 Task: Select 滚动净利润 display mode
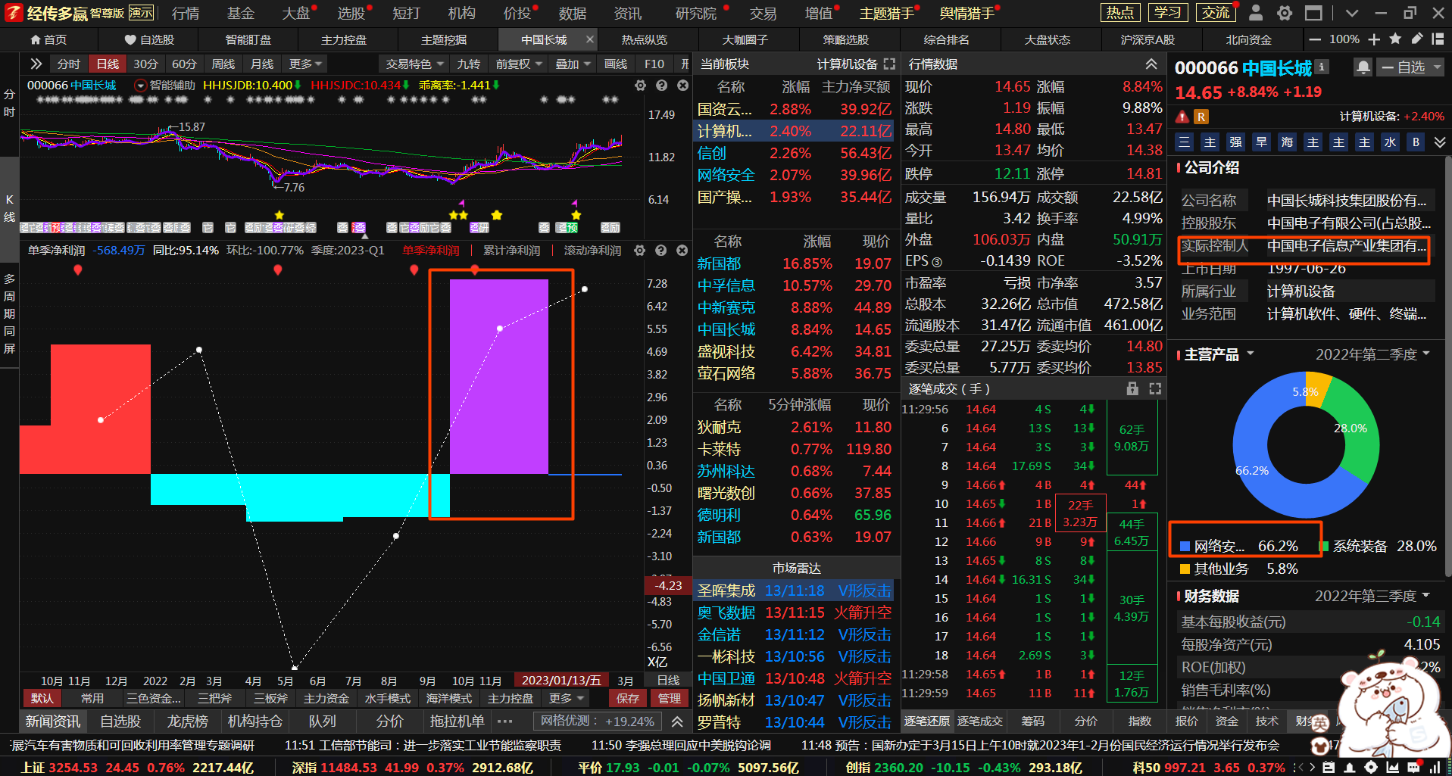(x=592, y=251)
